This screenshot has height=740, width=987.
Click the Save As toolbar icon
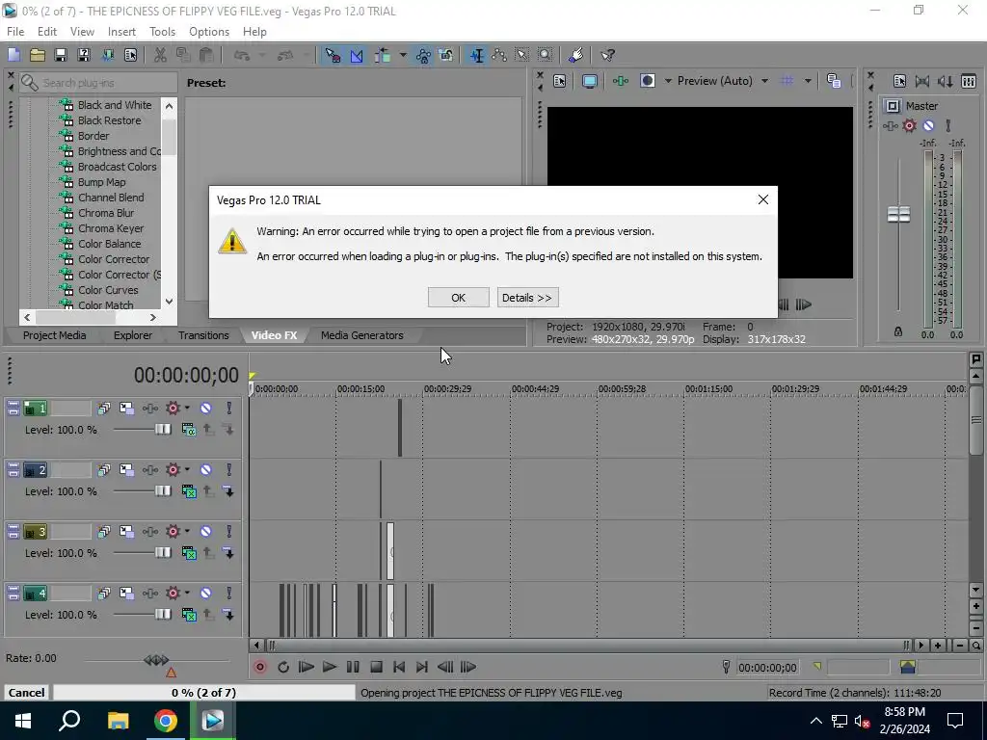pos(84,55)
